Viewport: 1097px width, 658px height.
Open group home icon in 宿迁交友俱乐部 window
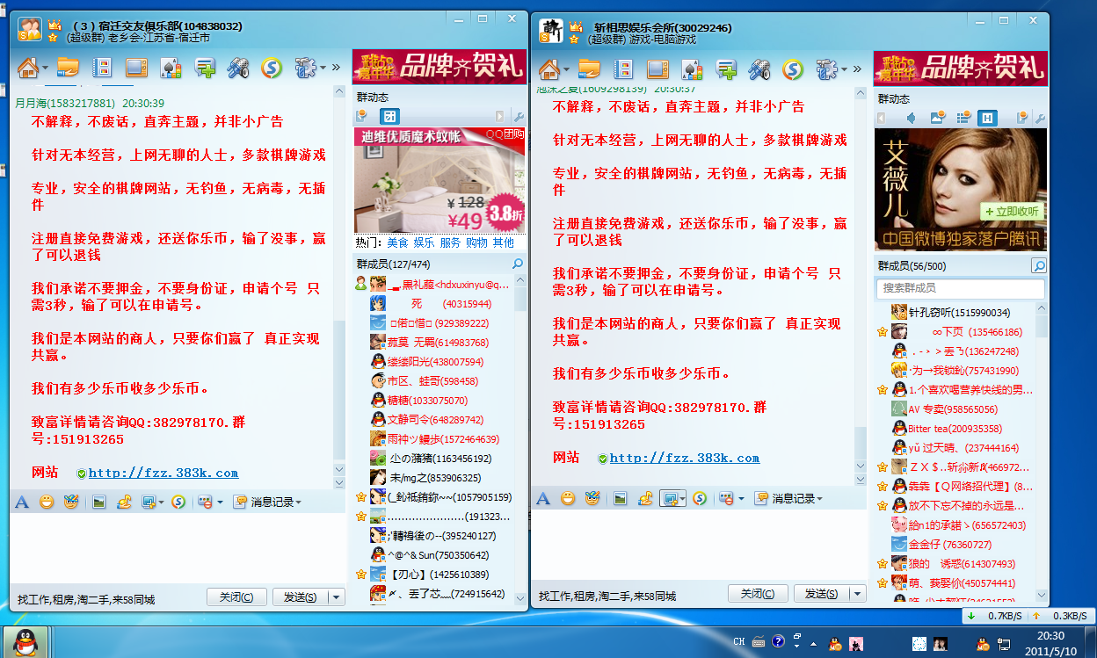pos(26,67)
